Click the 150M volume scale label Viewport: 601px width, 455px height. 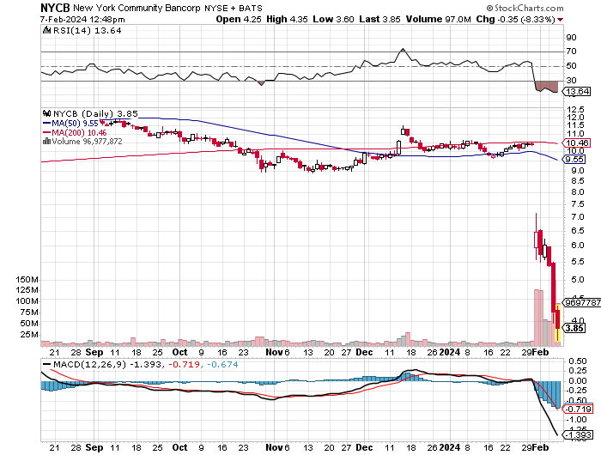pyautogui.click(x=27, y=280)
